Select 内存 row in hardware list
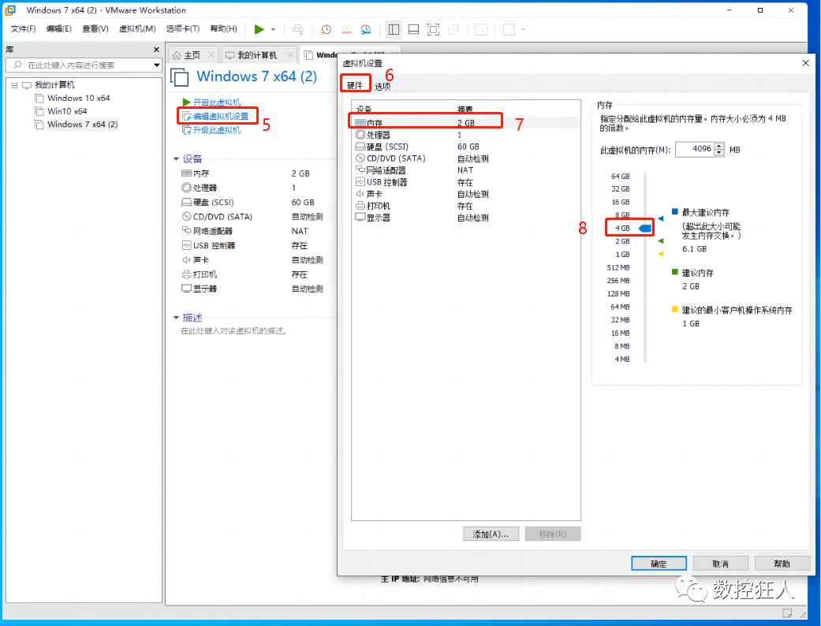The height and width of the screenshot is (626, 821). tap(465, 123)
